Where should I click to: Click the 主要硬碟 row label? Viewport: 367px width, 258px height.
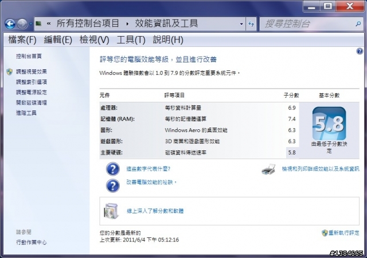click(x=111, y=153)
